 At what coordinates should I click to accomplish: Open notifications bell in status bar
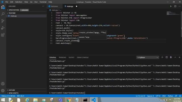tap(180, 96)
